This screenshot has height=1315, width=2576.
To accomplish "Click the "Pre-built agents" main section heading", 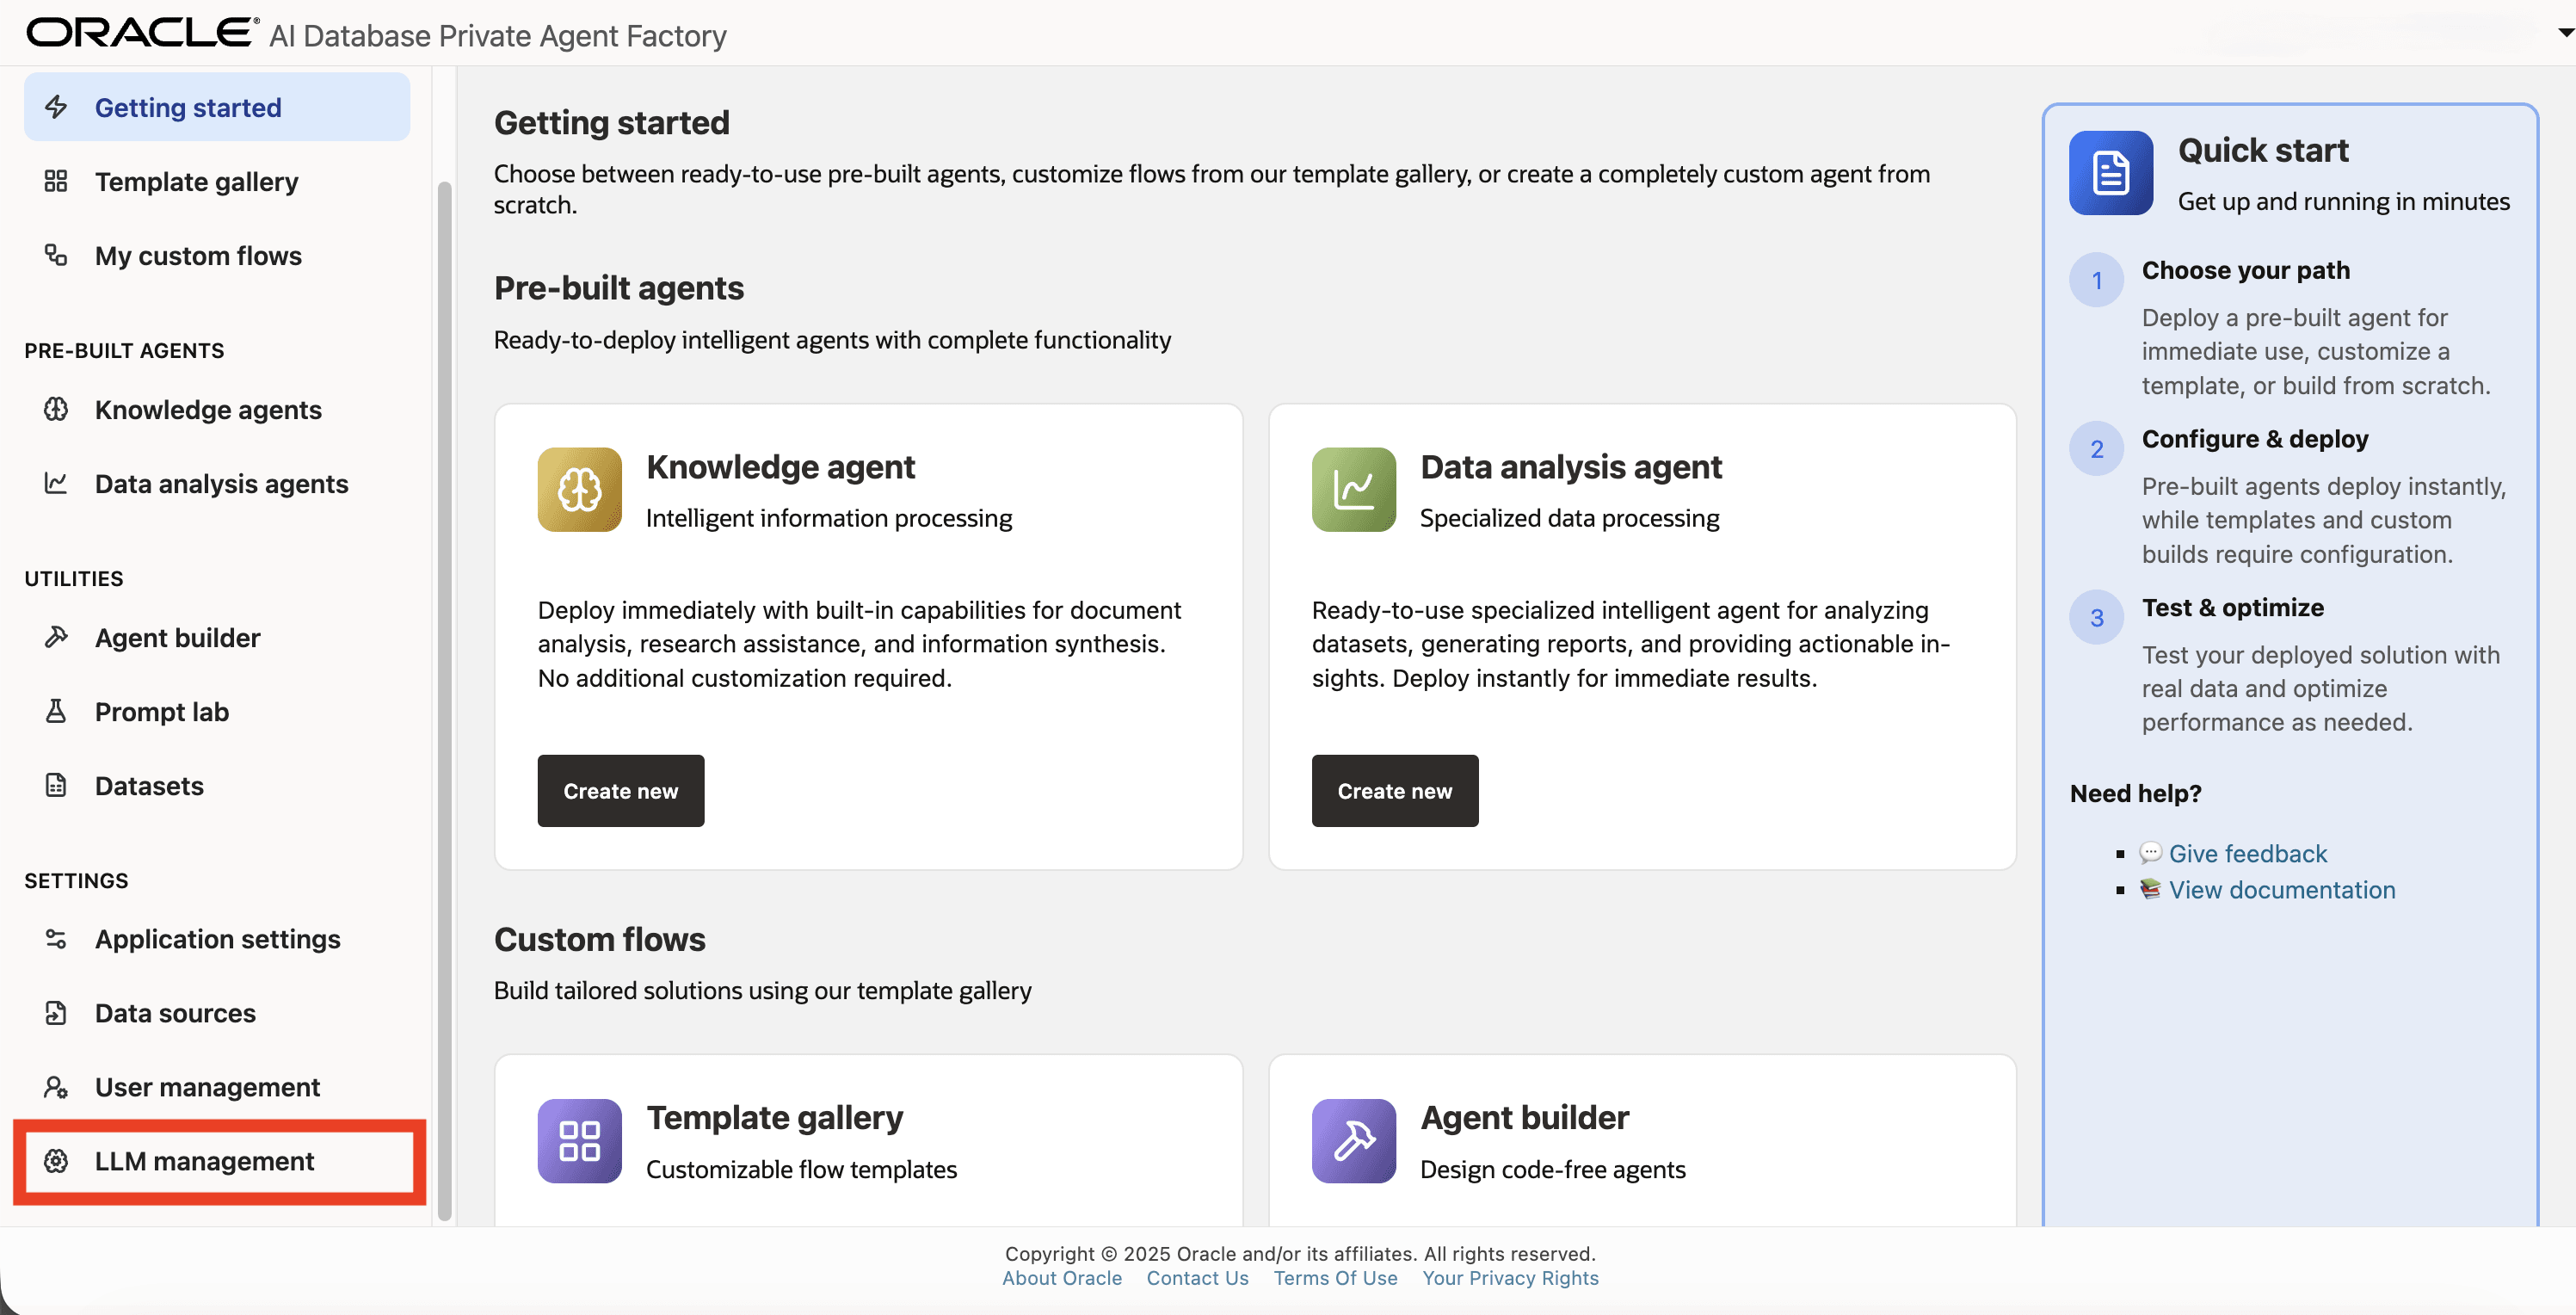I will (619, 288).
